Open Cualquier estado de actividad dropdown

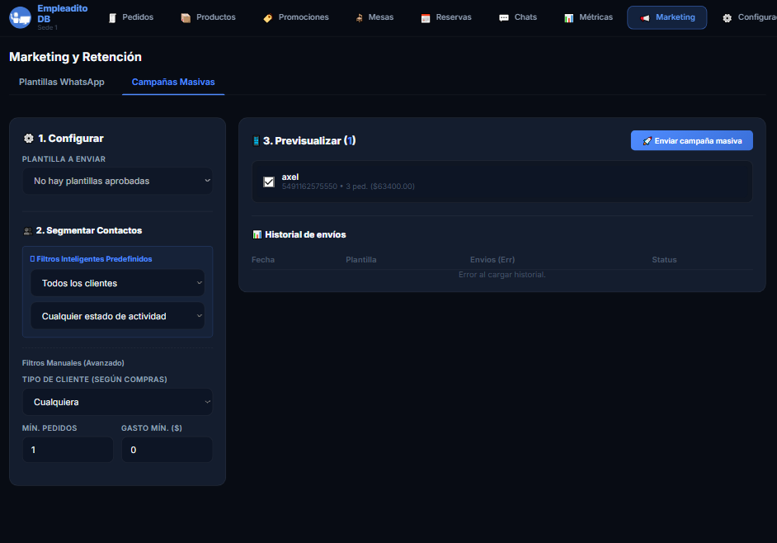(117, 316)
